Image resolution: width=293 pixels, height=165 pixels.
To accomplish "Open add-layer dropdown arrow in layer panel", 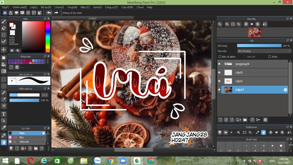I will 240,120.
